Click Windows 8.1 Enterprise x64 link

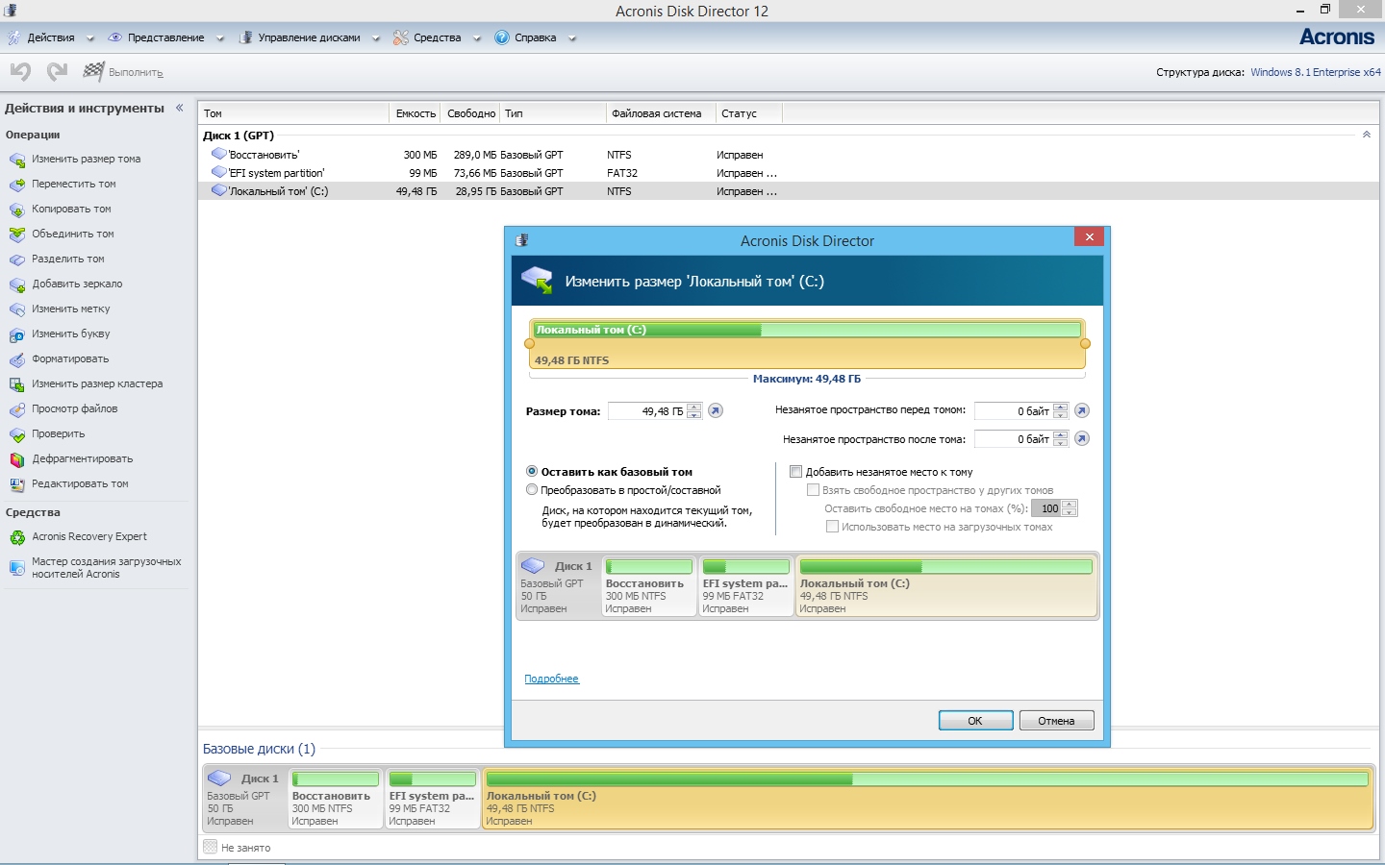point(1315,72)
